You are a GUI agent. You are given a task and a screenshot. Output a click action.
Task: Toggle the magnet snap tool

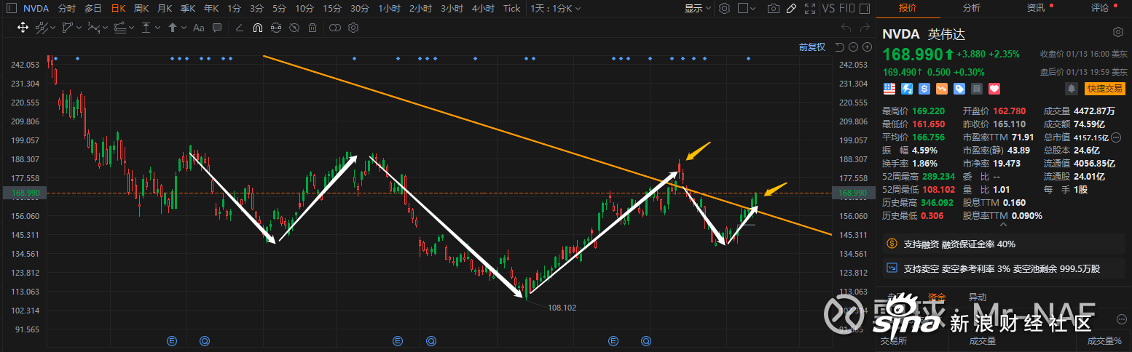pyautogui.click(x=257, y=28)
